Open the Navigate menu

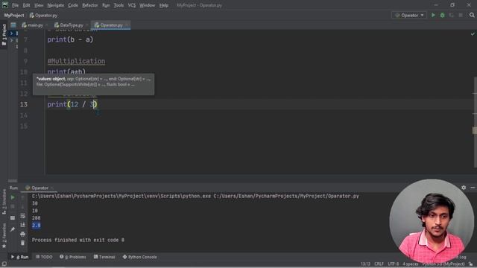point(56,5)
